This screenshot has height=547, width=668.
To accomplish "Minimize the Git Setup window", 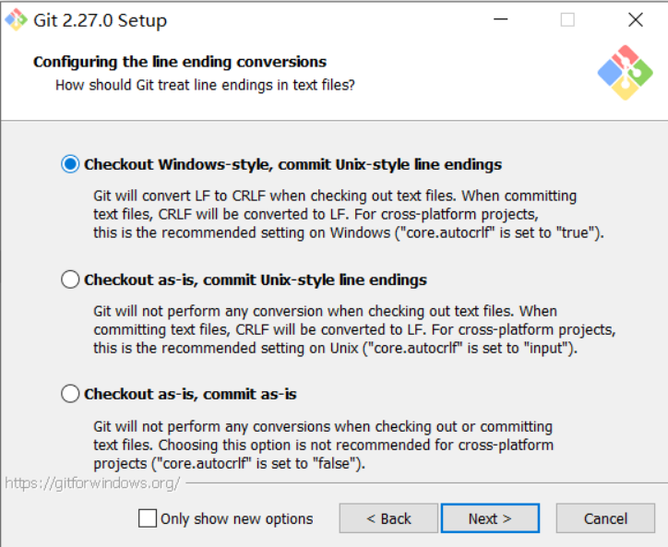I will click(501, 19).
